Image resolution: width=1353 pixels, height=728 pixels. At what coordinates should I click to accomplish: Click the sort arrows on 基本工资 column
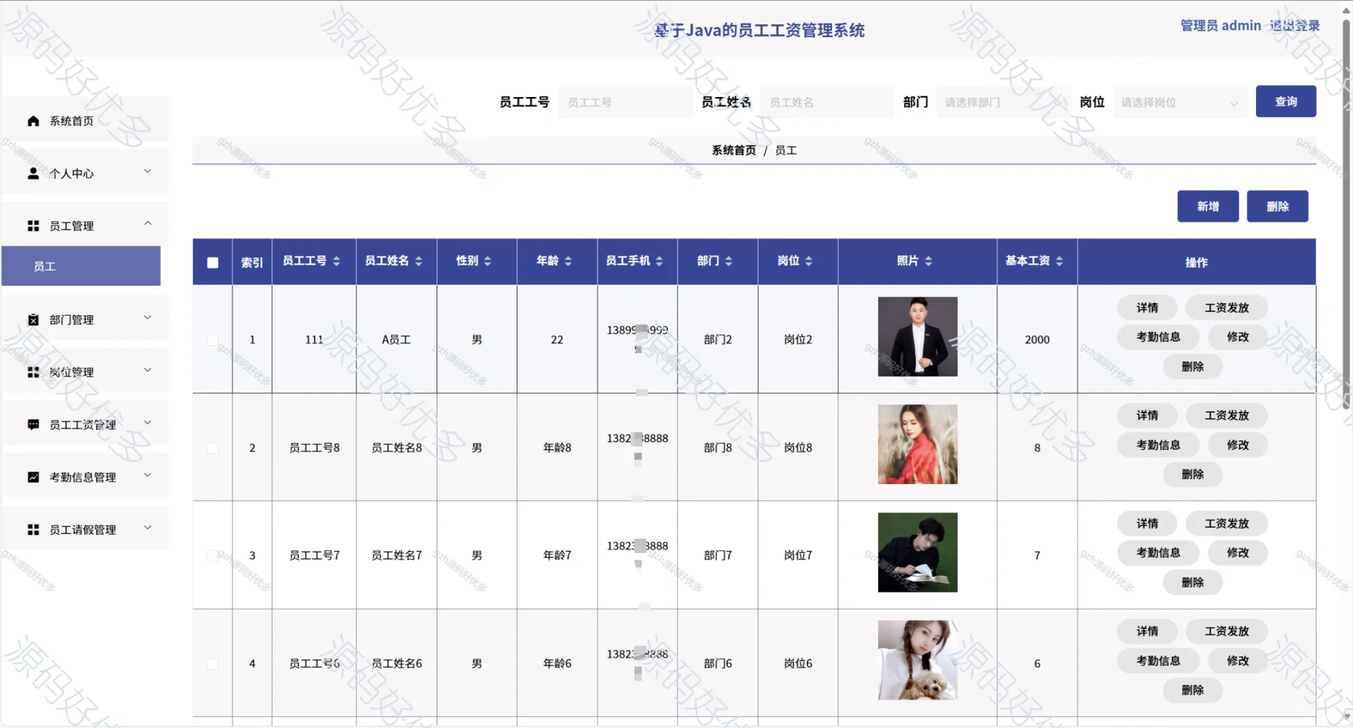(1061, 261)
